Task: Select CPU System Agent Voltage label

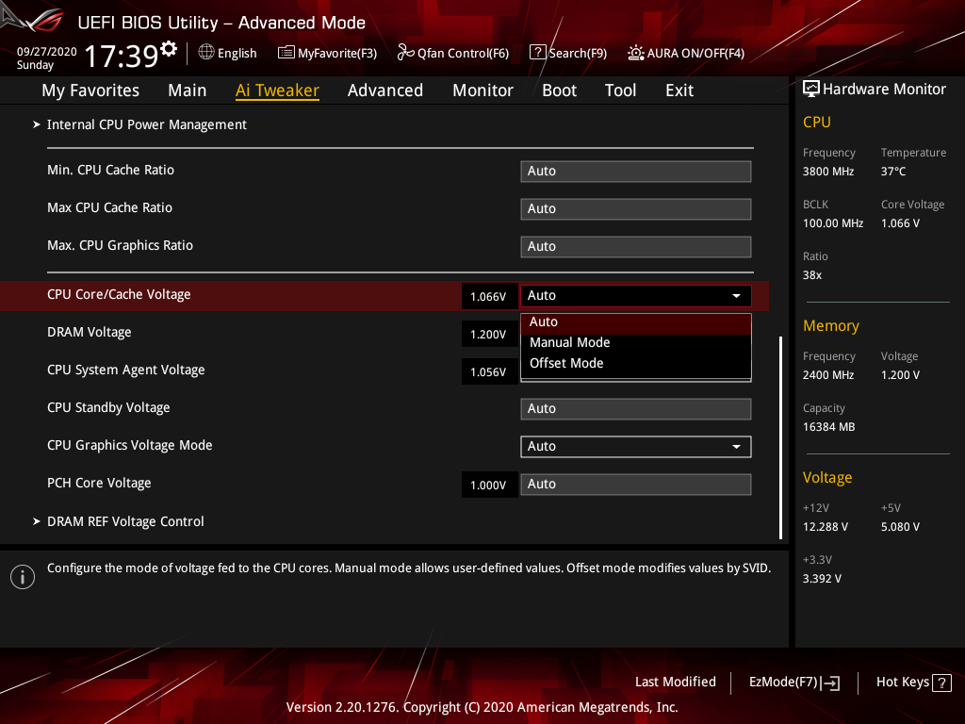Action: (x=125, y=370)
